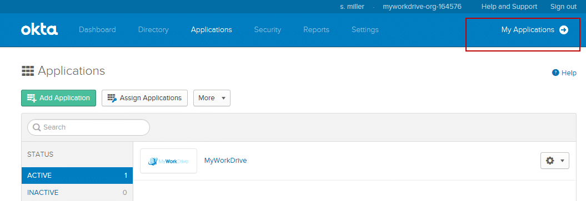The image size is (586, 201).
Task: Open the gear settings dropdown for MyWorkDrive
Action: [554, 161]
